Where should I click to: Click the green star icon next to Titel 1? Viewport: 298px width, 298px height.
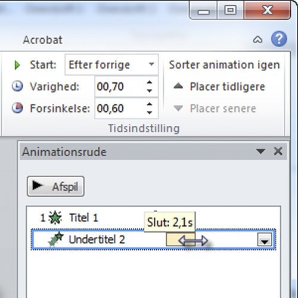[x=55, y=218]
